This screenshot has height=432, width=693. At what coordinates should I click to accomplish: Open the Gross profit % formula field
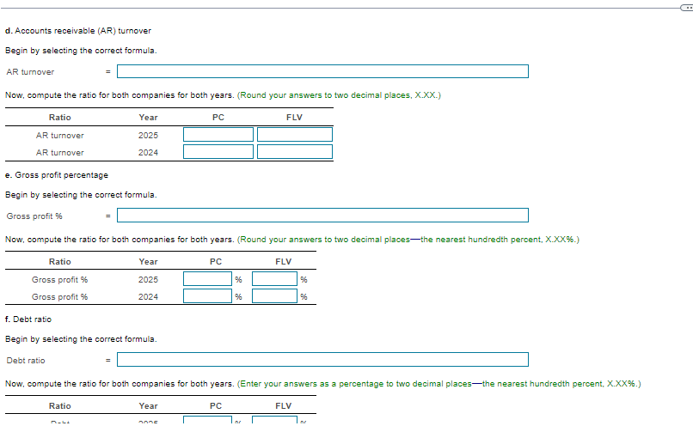point(322,216)
